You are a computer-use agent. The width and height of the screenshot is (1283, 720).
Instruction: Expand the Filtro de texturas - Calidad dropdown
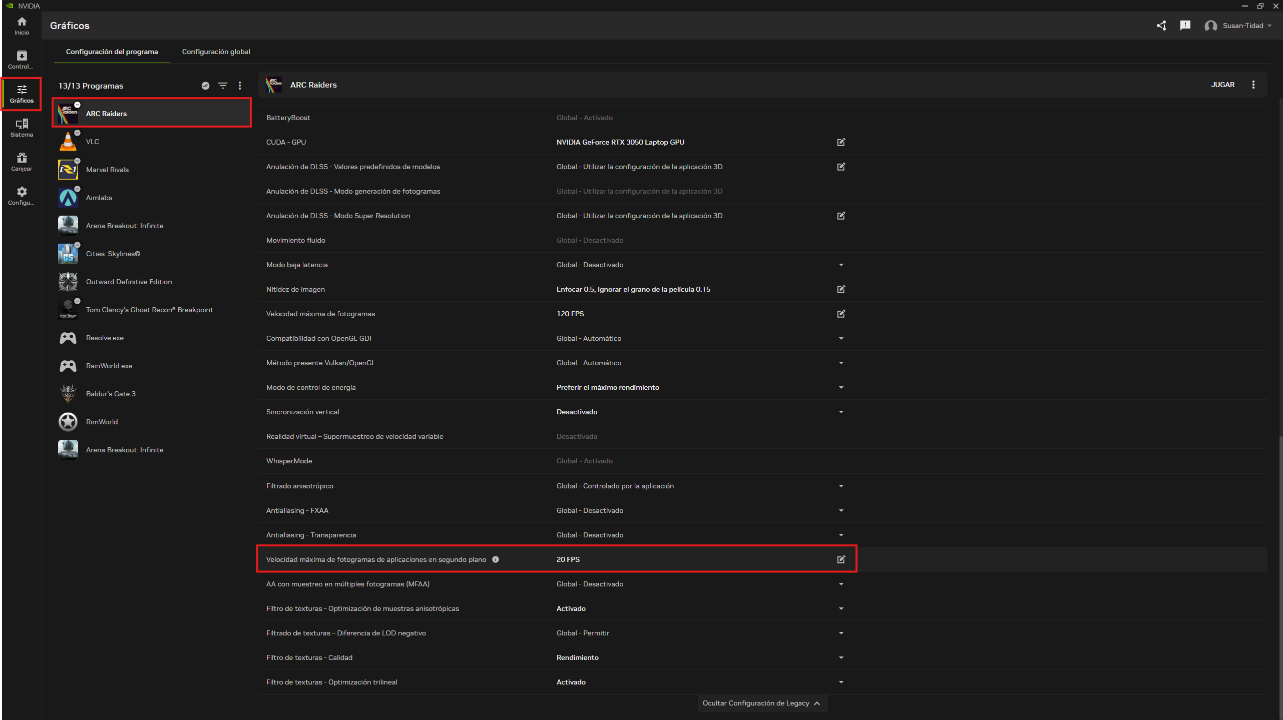pyautogui.click(x=841, y=657)
